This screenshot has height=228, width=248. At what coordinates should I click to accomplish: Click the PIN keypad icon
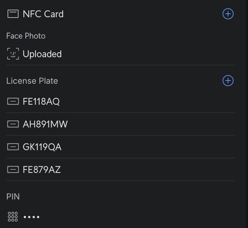tap(13, 217)
